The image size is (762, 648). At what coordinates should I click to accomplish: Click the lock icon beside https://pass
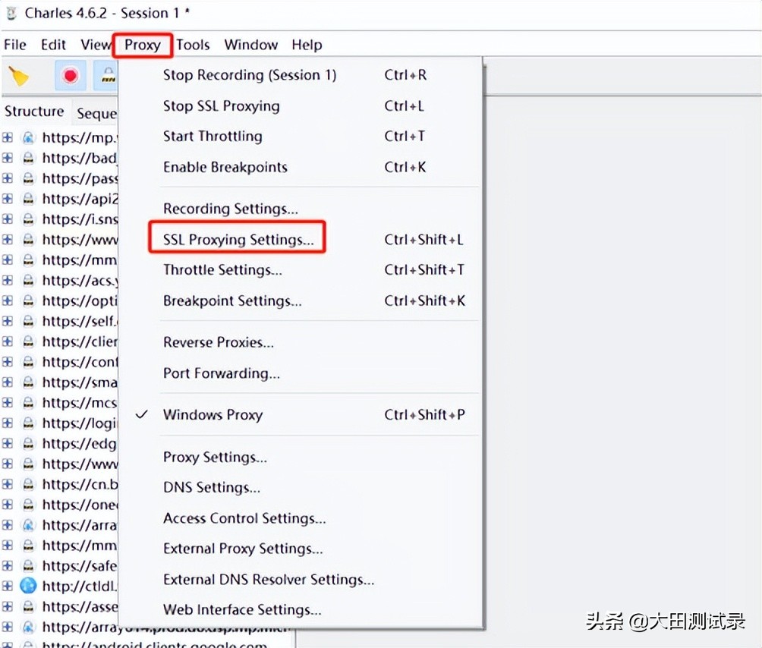coord(29,178)
